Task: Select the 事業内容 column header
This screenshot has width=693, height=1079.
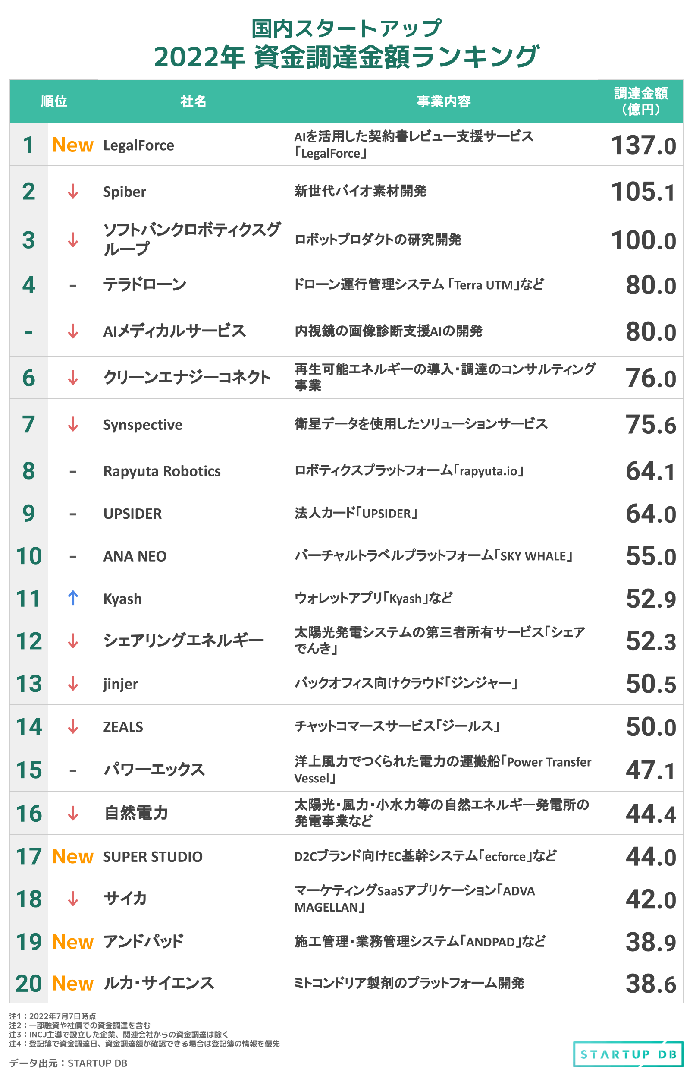Action: point(443,101)
